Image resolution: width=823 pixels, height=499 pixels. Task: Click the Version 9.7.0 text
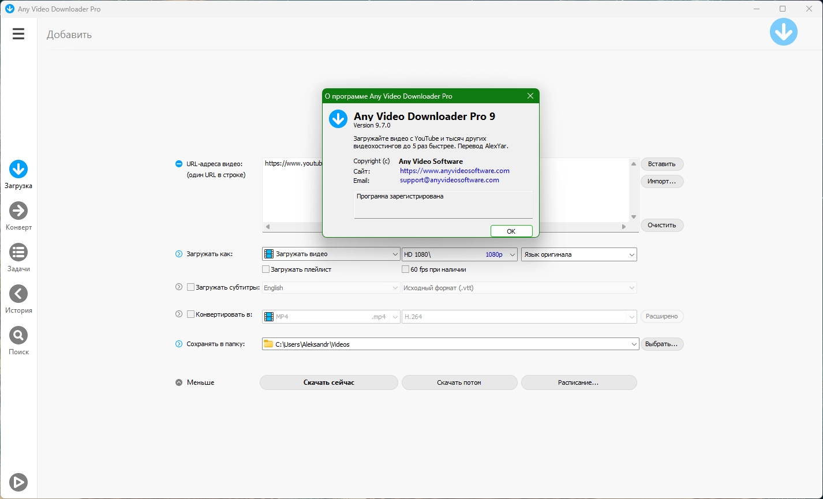372,125
